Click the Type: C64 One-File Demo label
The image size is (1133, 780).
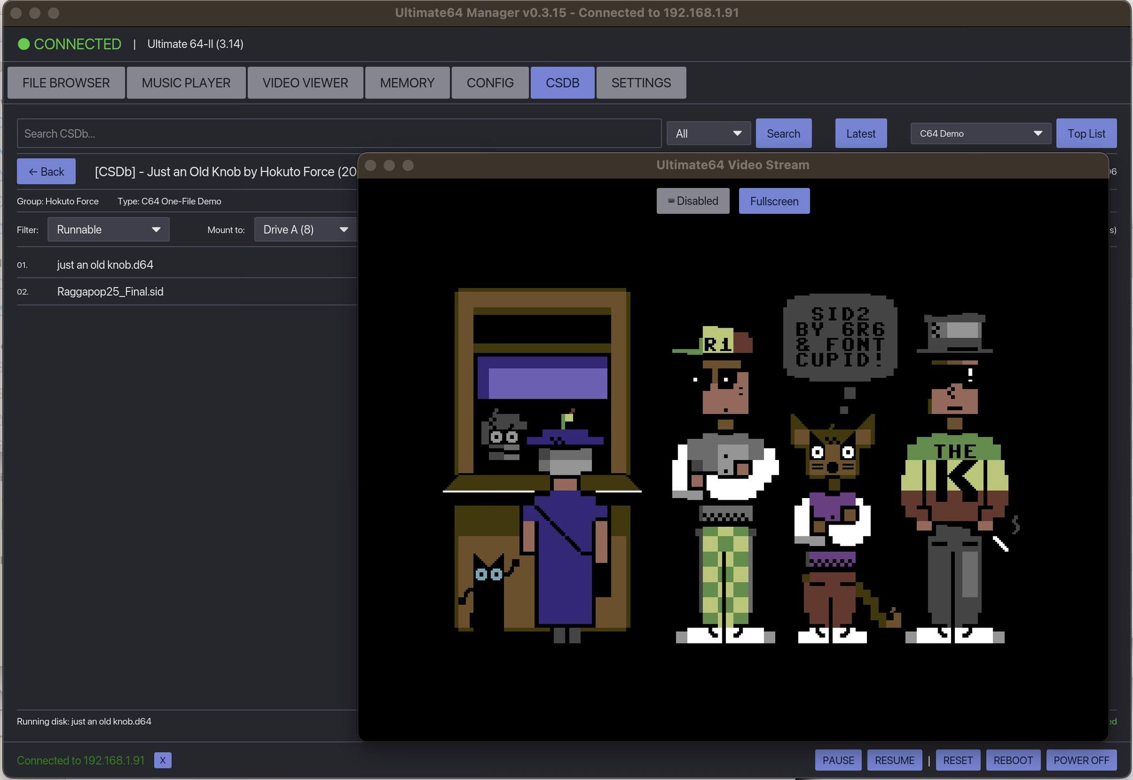coord(169,201)
